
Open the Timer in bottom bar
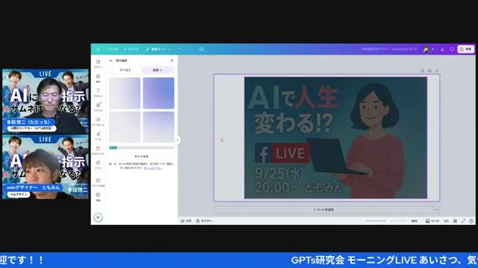pos(204,221)
